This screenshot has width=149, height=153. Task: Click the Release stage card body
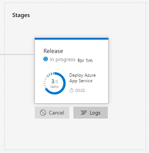(72, 71)
